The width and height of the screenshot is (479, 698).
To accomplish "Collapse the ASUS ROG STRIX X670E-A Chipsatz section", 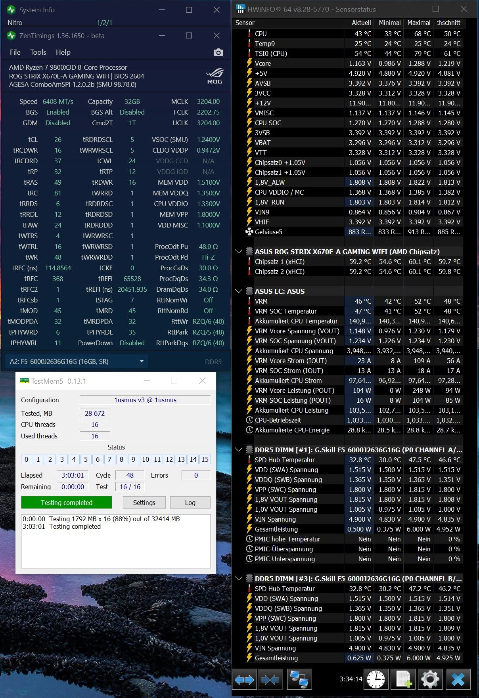I will click(239, 252).
